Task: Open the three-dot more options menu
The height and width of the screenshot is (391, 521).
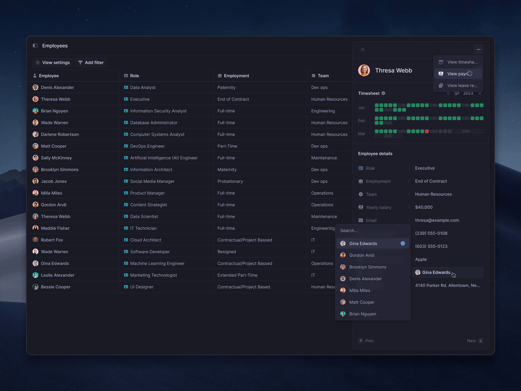Action: [479, 50]
